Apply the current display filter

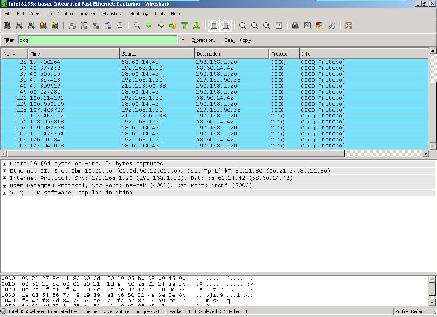pos(244,40)
